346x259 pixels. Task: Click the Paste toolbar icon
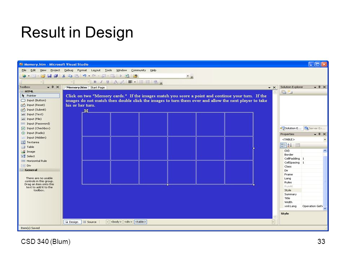[76, 76]
